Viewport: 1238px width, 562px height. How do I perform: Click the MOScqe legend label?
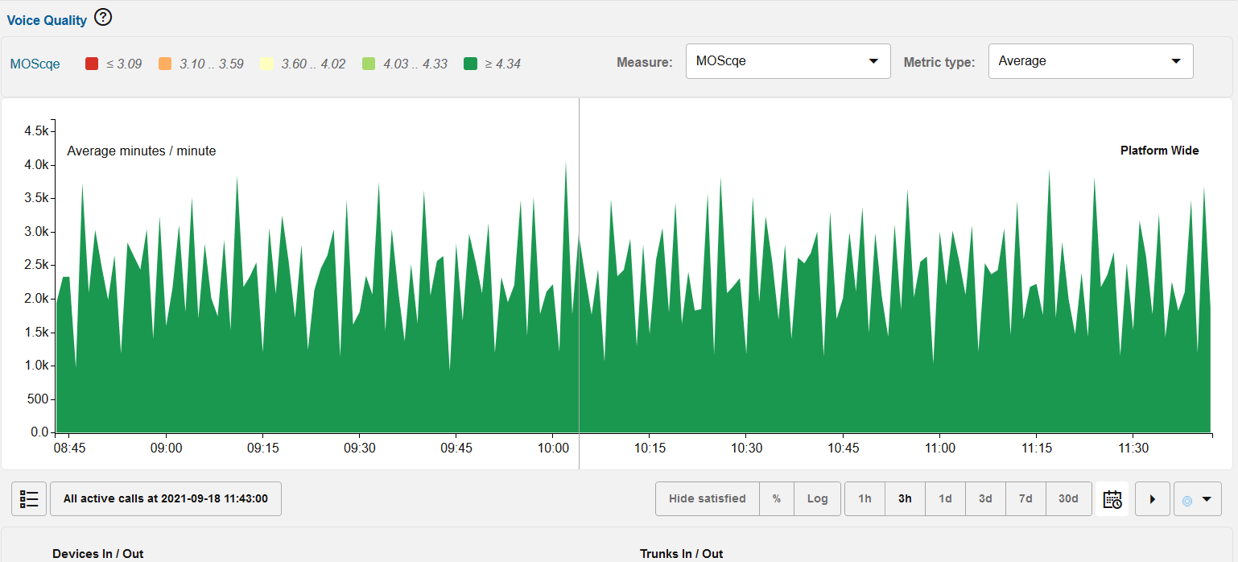pyautogui.click(x=35, y=64)
